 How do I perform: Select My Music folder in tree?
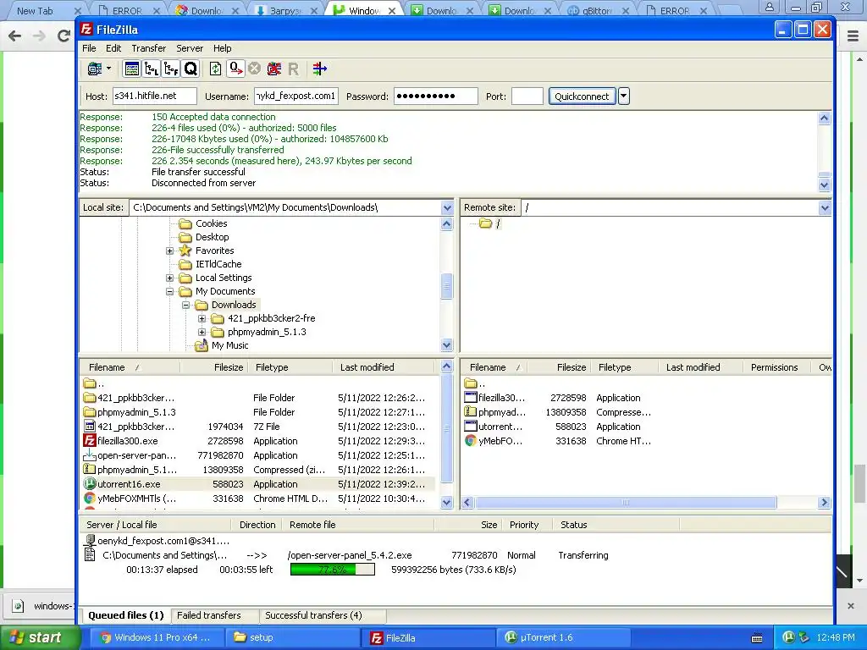pyautogui.click(x=230, y=345)
